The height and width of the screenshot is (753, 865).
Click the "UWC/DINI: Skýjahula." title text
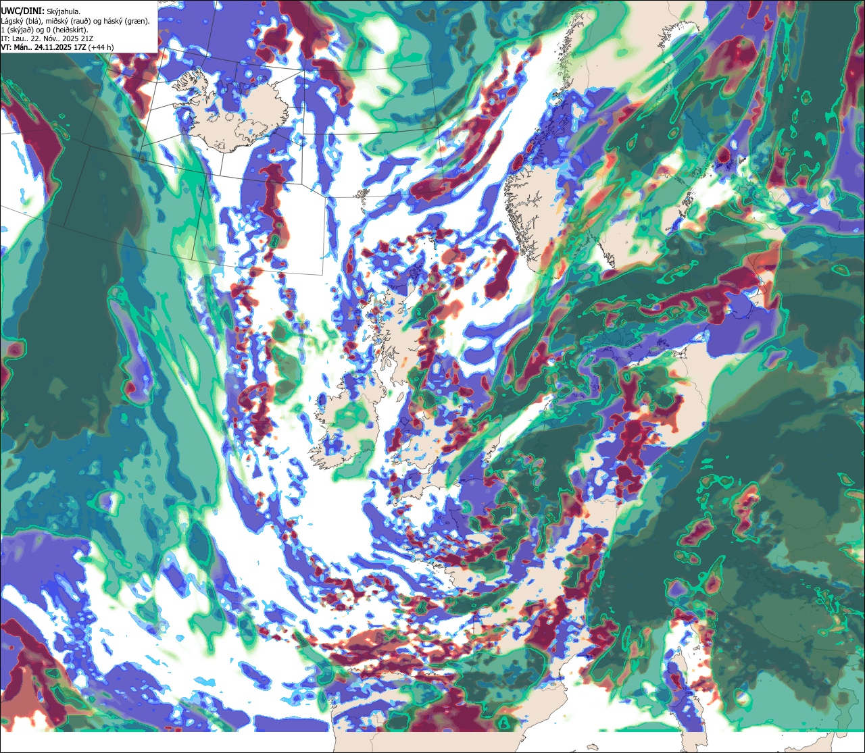41,11
